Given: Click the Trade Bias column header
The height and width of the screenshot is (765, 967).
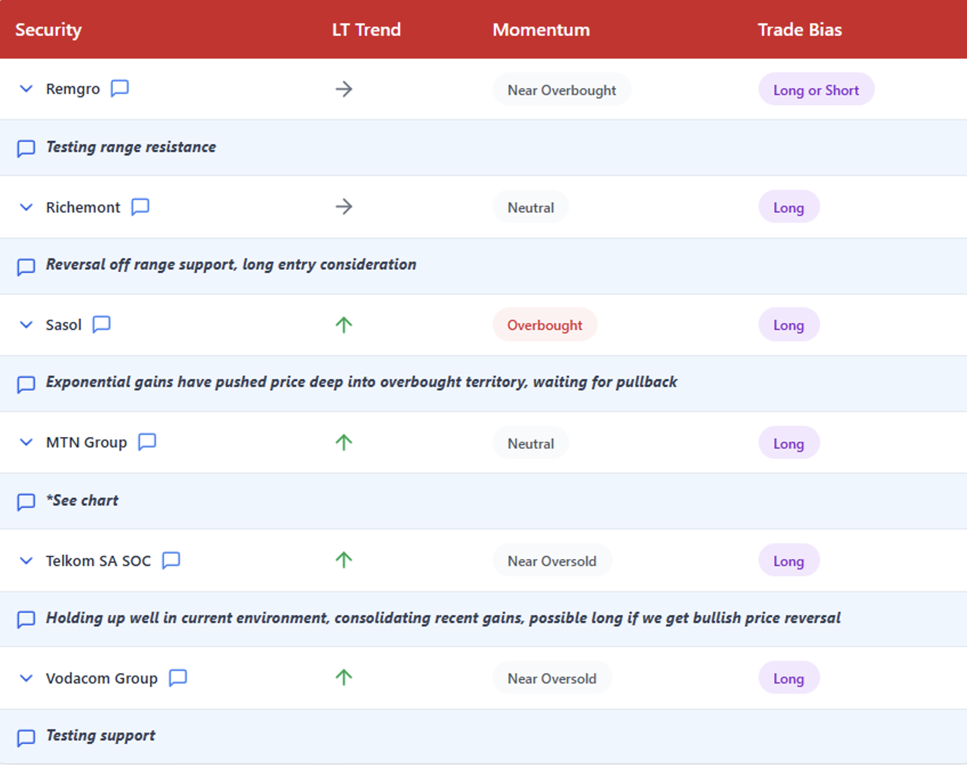Looking at the screenshot, I should 799,30.
